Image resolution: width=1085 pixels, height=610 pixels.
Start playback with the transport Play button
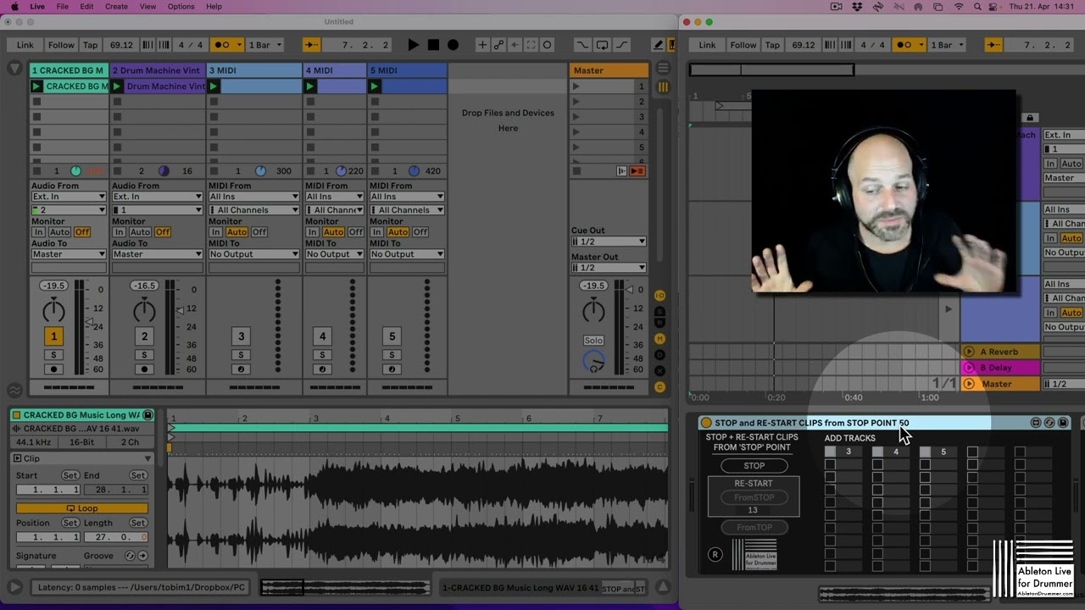[x=413, y=45]
